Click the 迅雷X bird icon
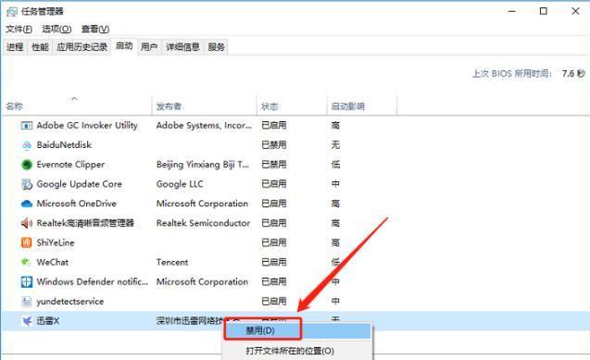This screenshot has height=360, width=590. (26, 321)
